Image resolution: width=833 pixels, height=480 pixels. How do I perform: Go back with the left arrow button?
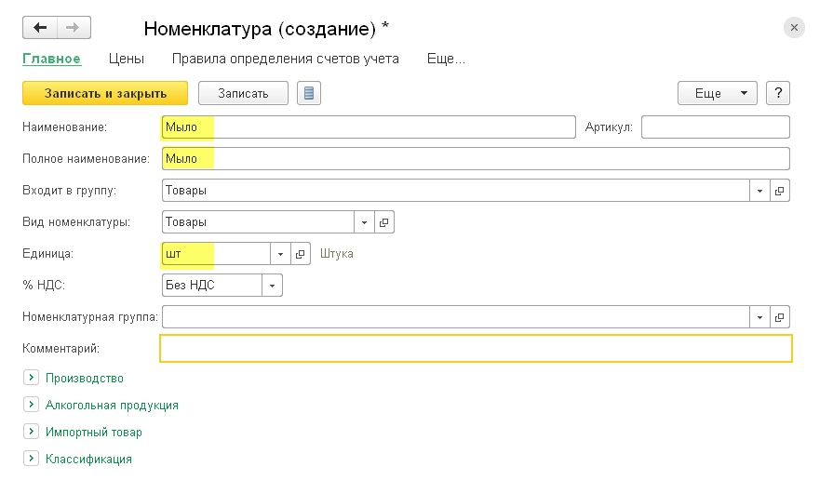click(x=40, y=28)
